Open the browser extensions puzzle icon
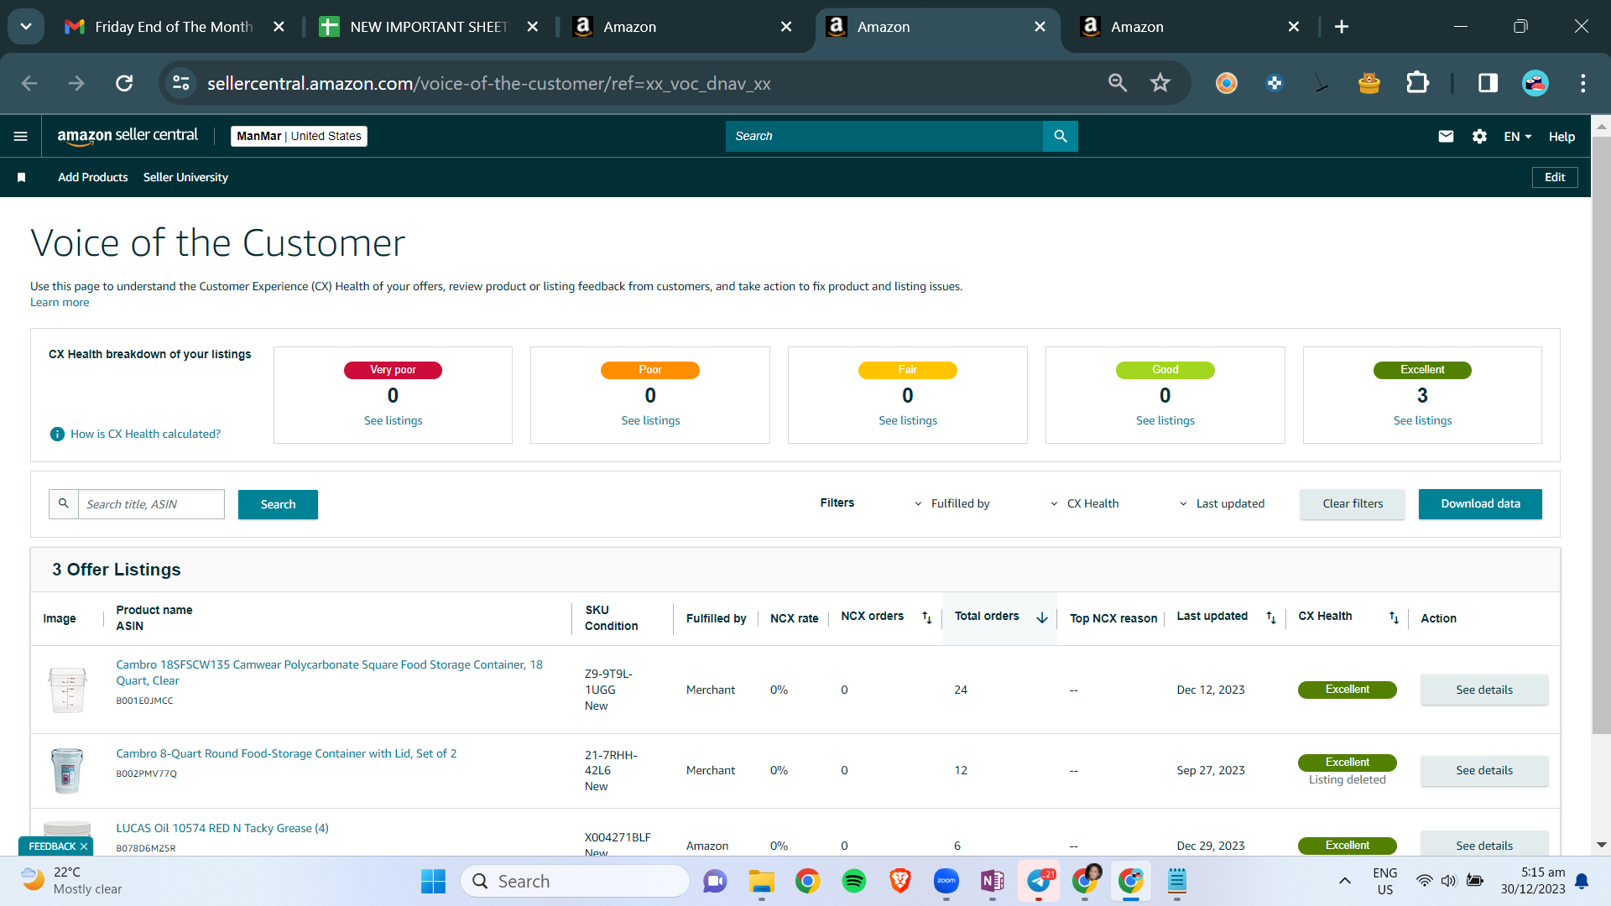 1417,83
